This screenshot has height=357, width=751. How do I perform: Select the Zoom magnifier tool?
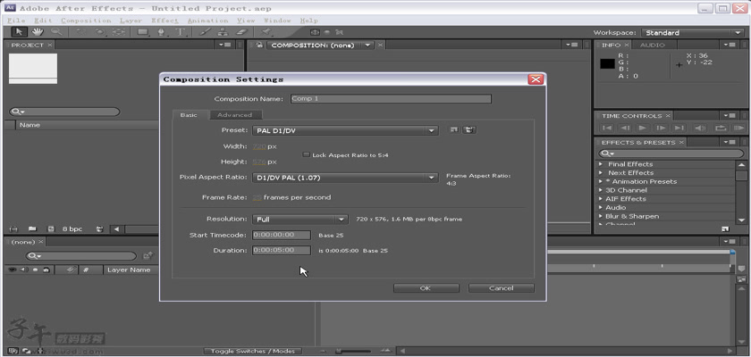coord(56,32)
